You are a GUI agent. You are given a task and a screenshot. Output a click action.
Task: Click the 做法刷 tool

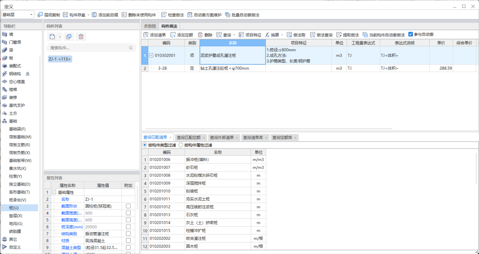coord(296,35)
